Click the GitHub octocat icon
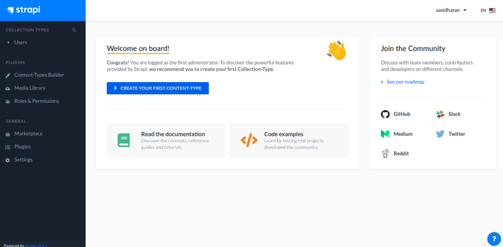This screenshot has height=247, width=503. (385, 114)
